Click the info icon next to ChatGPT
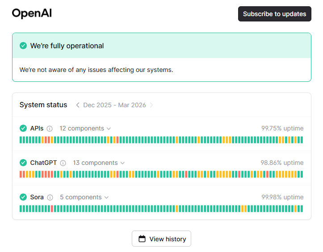This screenshot has height=252, width=323. (x=63, y=163)
